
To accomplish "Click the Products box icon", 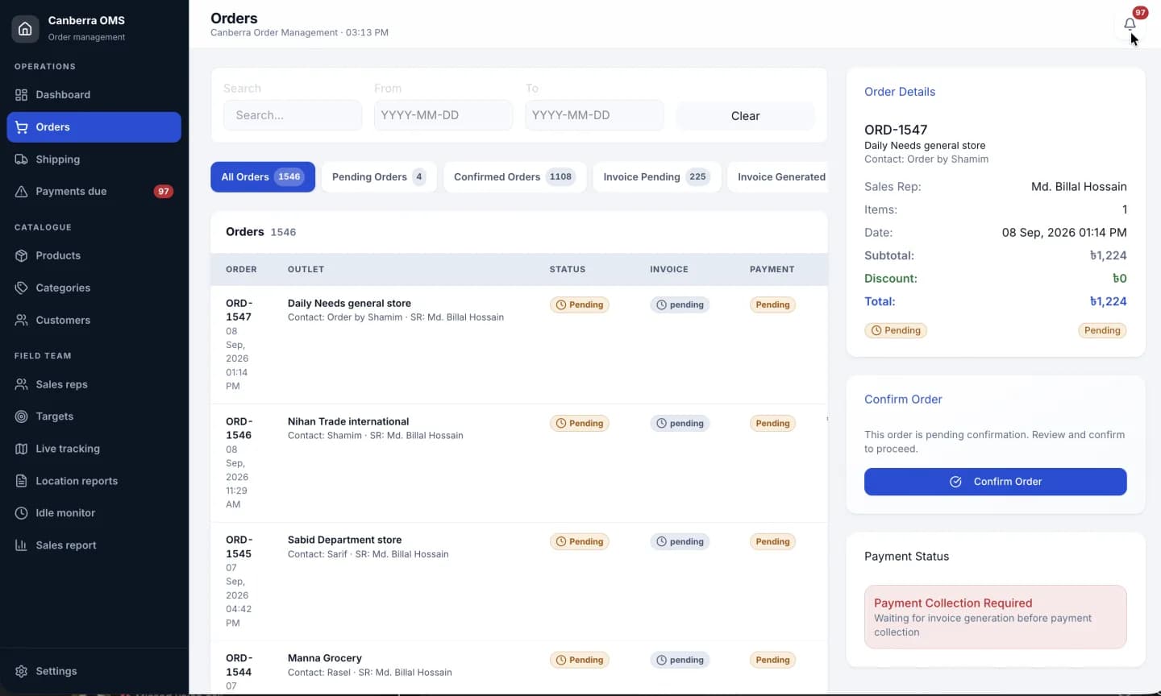I will (22, 256).
